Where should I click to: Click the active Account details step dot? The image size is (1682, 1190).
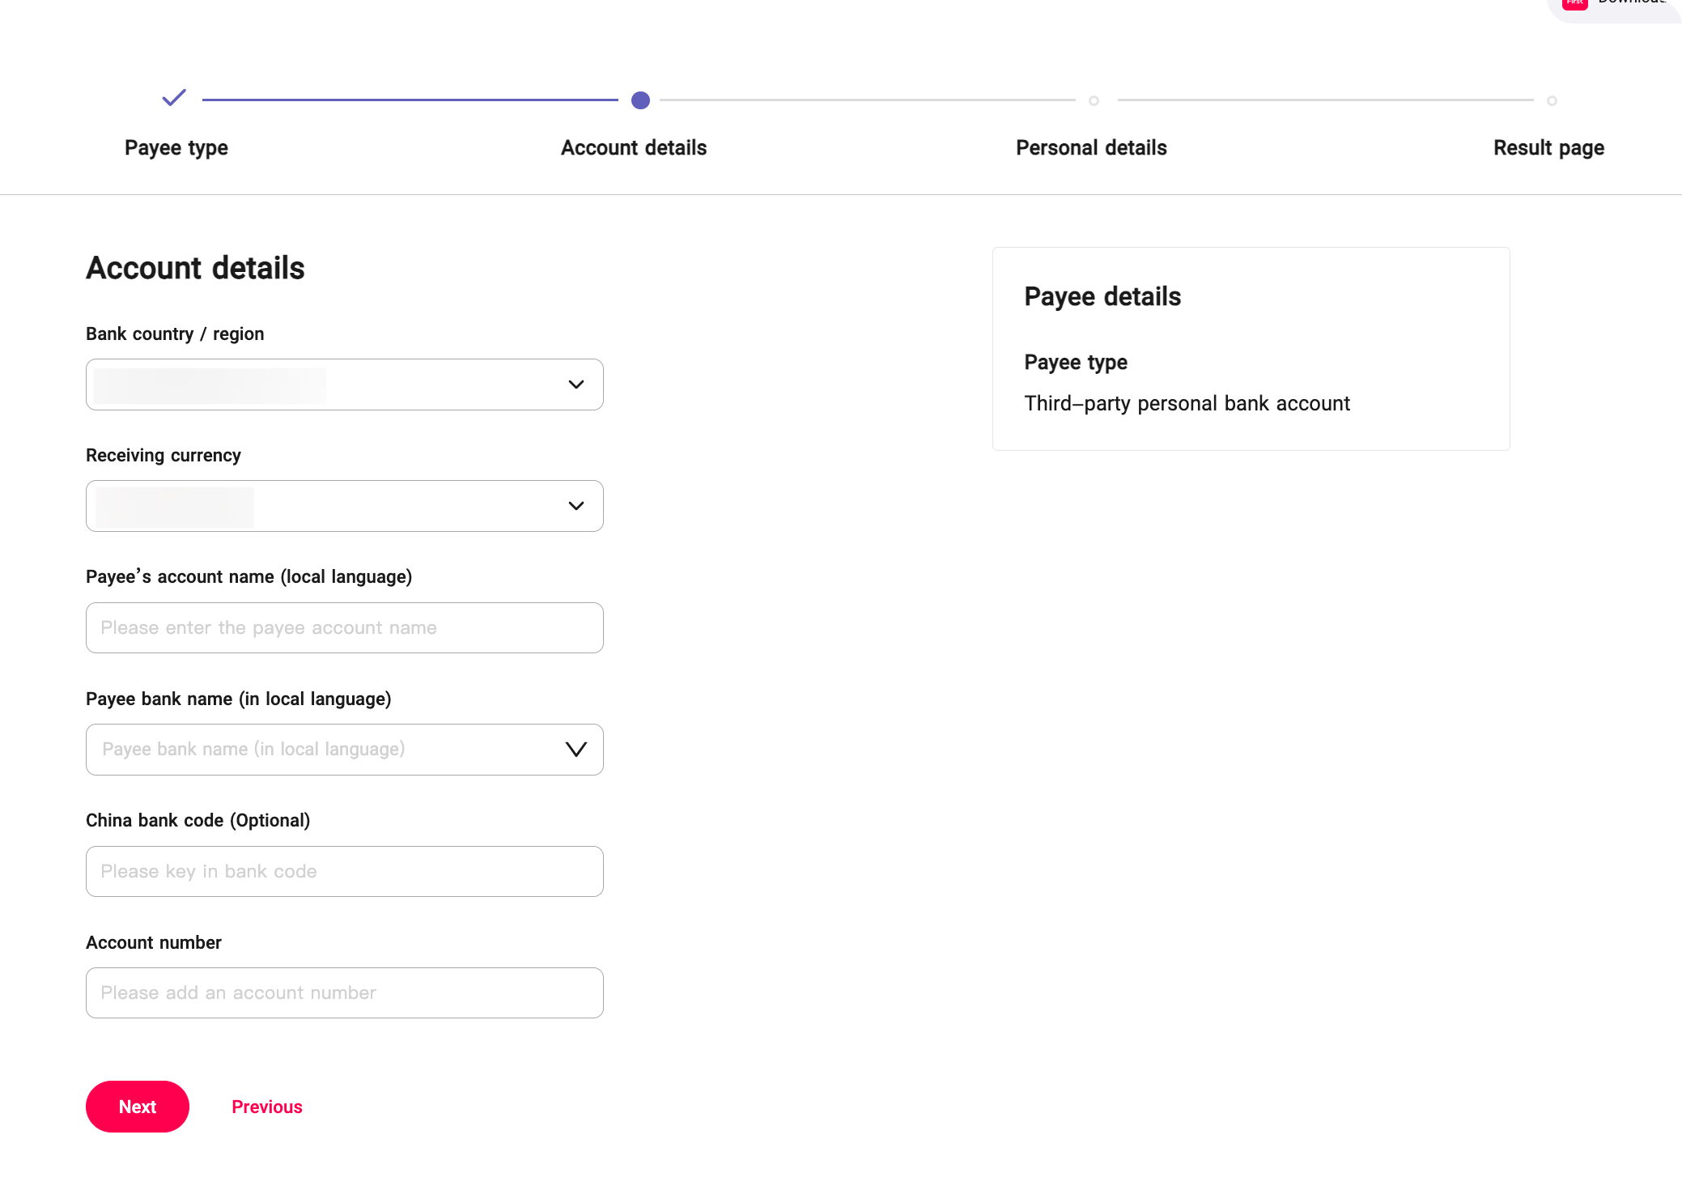tap(640, 100)
